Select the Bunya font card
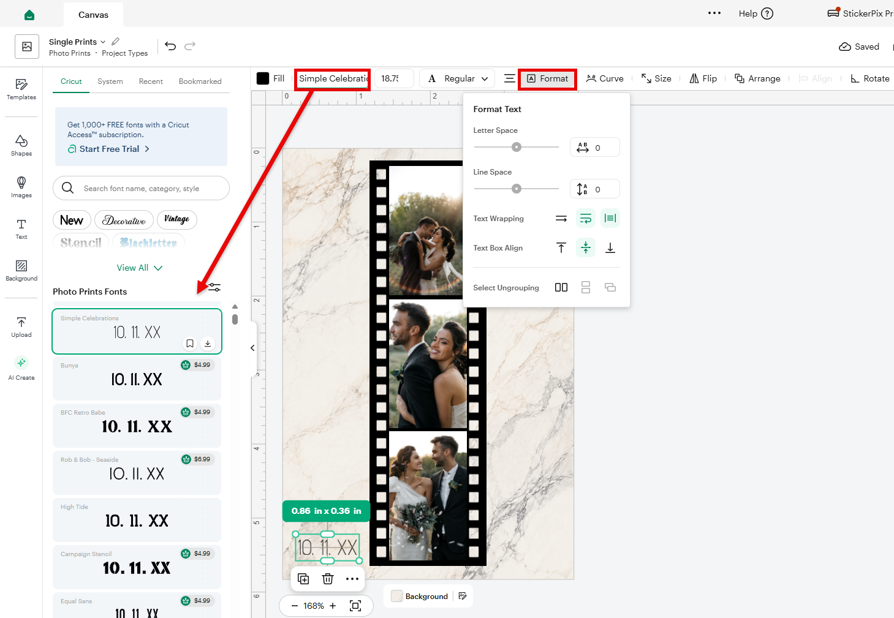 [137, 379]
